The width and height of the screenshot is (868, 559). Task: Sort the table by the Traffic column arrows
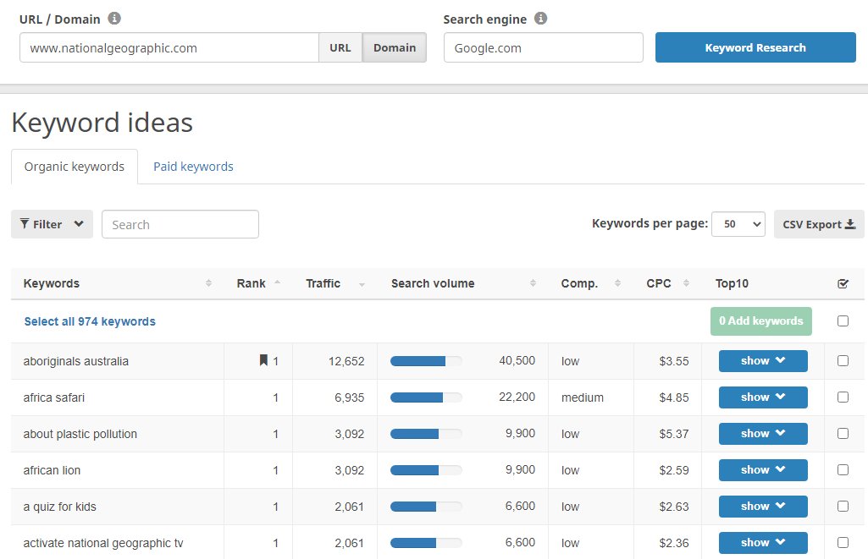tap(362, 283)
